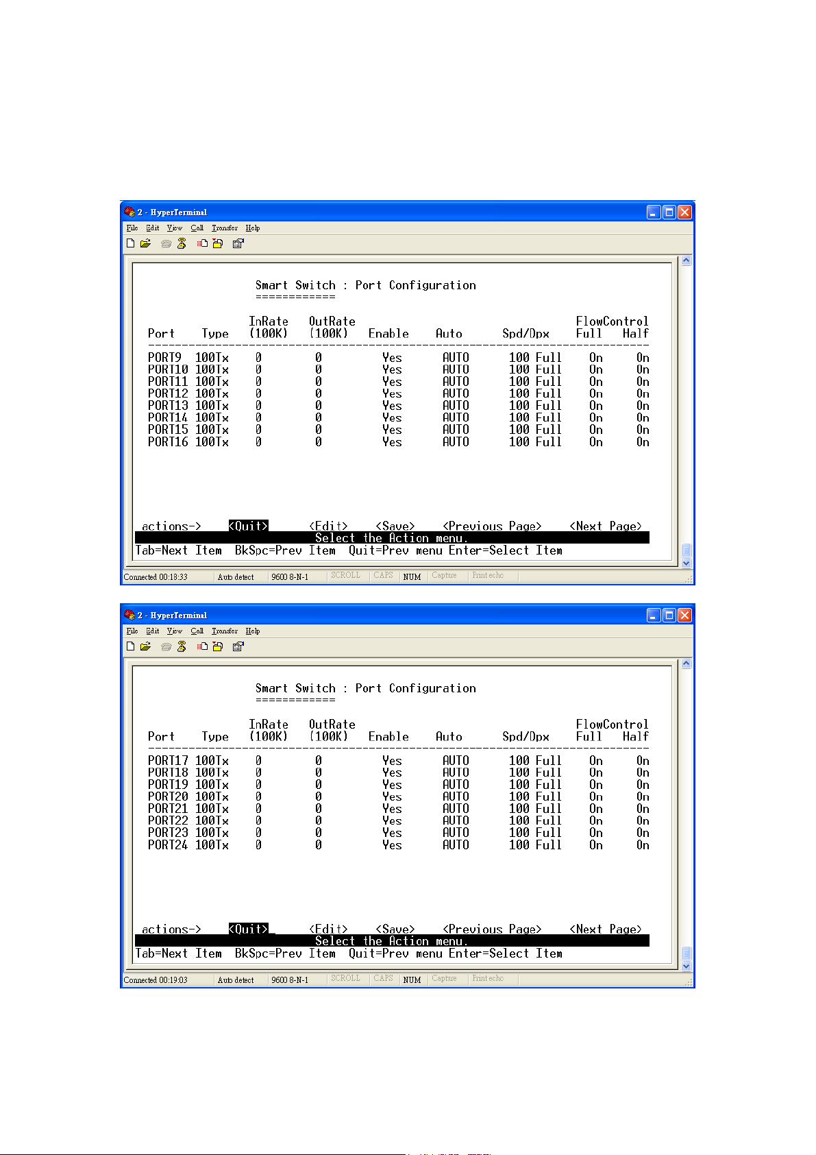
Task: Click greyed Call icon in PORT17 window
Action: point(166,646)
